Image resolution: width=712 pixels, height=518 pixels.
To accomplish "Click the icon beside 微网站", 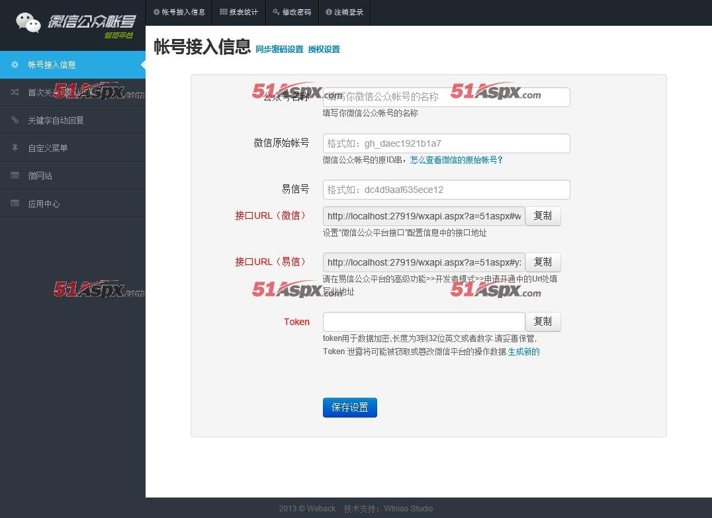I will point(15,176).
